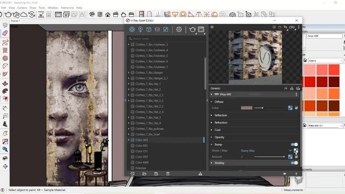
Task: Open the Materials category in V-Ray Asset Editor
Action: [x=132, y=30]
